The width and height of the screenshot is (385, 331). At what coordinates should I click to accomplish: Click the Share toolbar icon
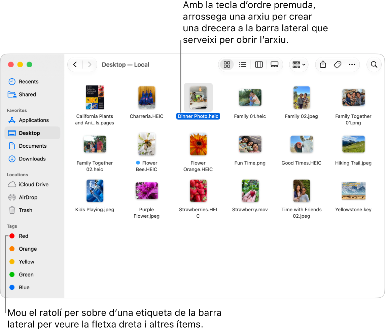pos(323,65)
